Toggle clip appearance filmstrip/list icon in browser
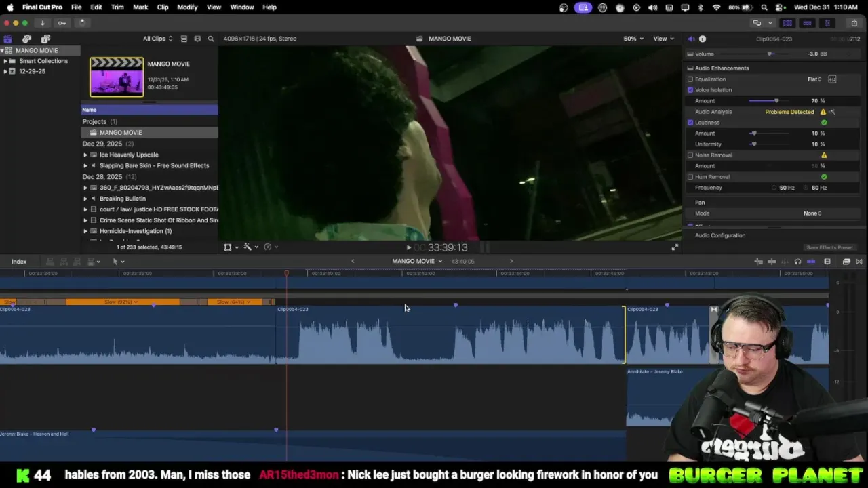The image size is (868, 488). click(184, 39)
